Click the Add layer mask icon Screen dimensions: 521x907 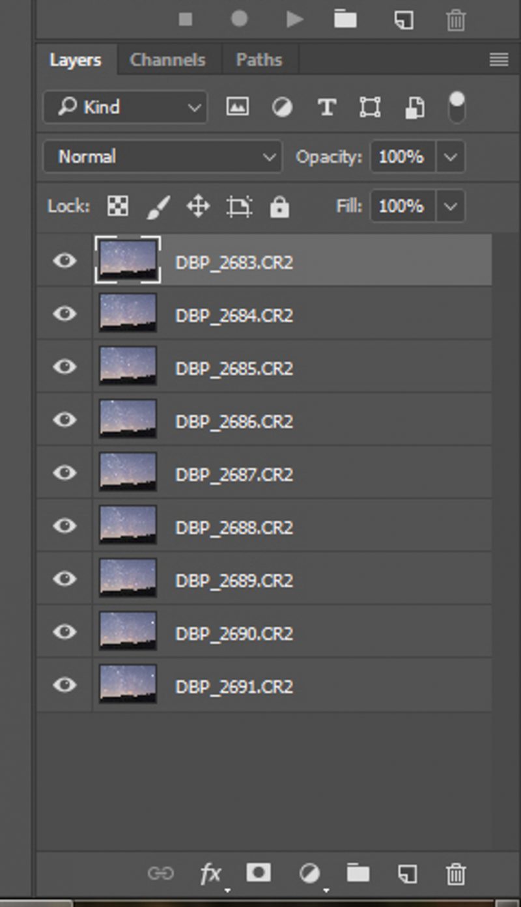260,873
